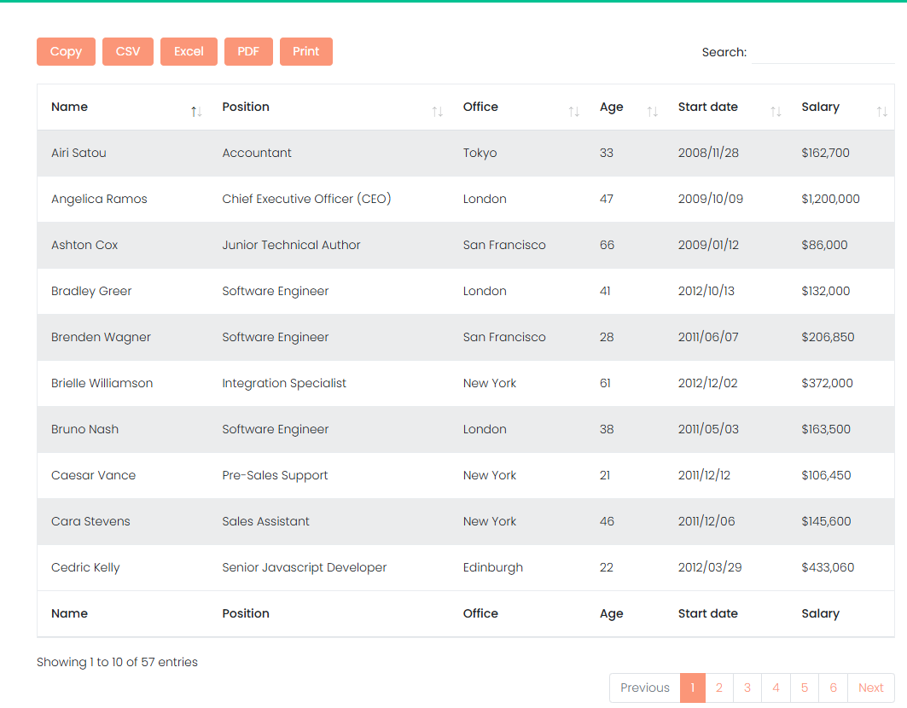Download the data as Excel

coord(189,51)
